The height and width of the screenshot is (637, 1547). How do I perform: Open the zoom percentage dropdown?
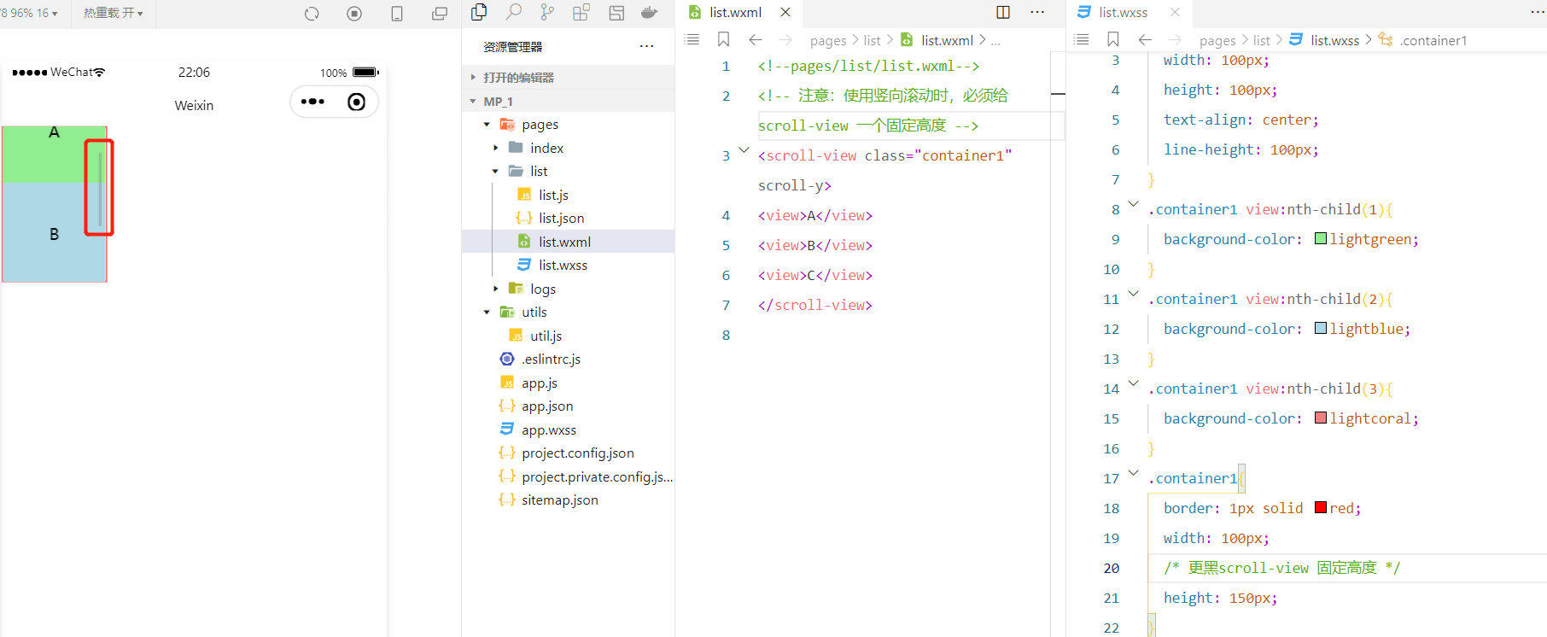click(x=31, y=13)
